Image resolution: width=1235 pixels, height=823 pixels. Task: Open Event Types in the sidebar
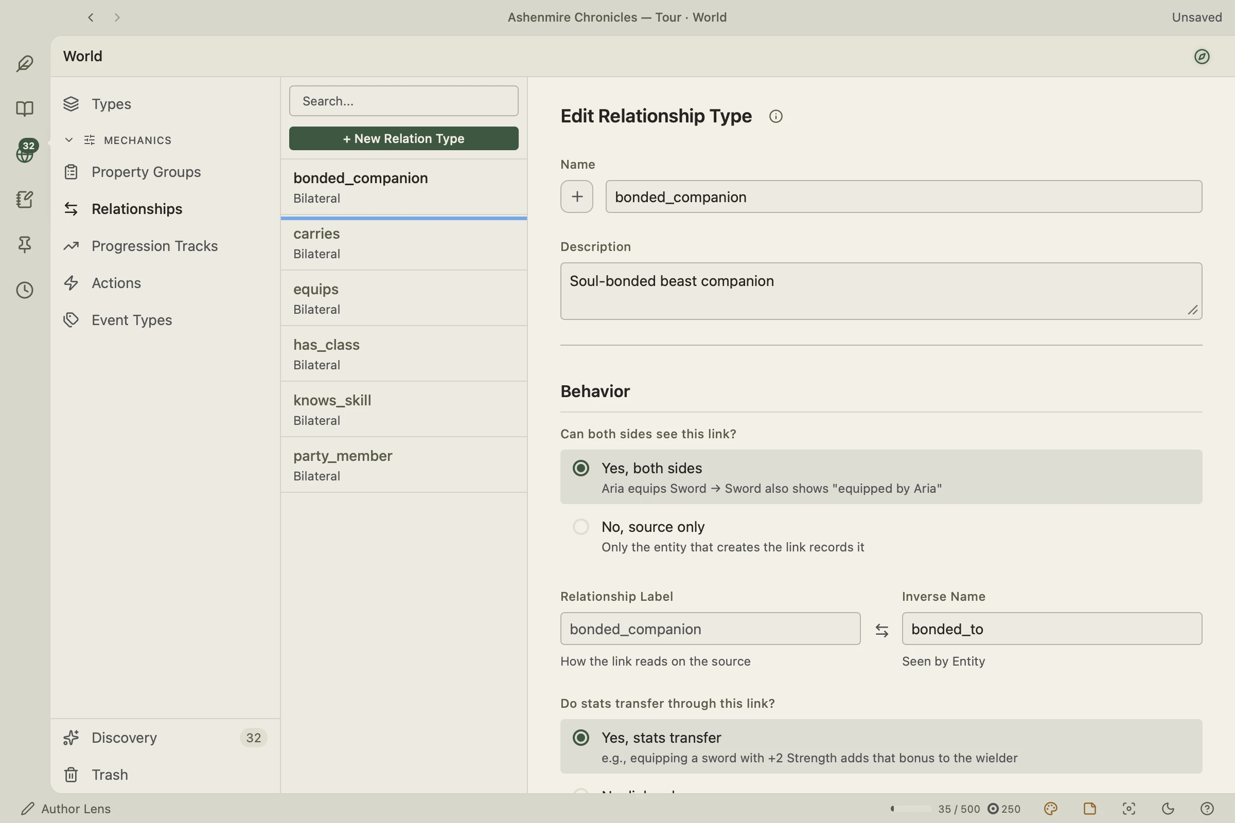tap(165, 319)
